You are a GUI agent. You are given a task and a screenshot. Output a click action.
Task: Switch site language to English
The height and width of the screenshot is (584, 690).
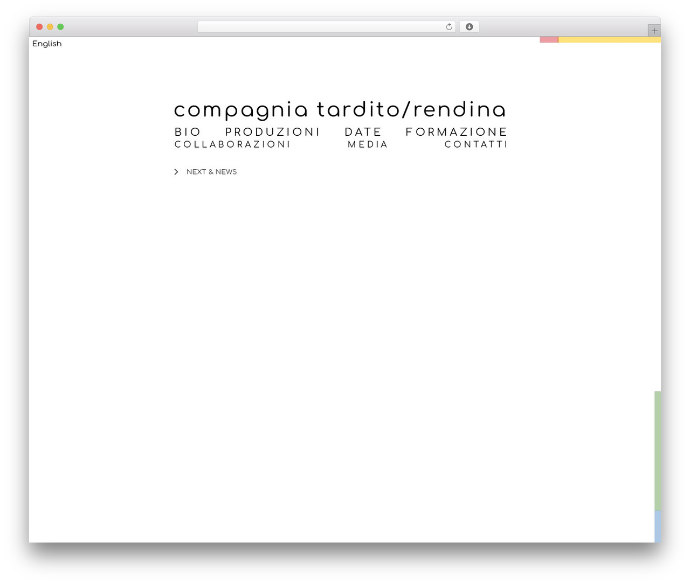47,44
